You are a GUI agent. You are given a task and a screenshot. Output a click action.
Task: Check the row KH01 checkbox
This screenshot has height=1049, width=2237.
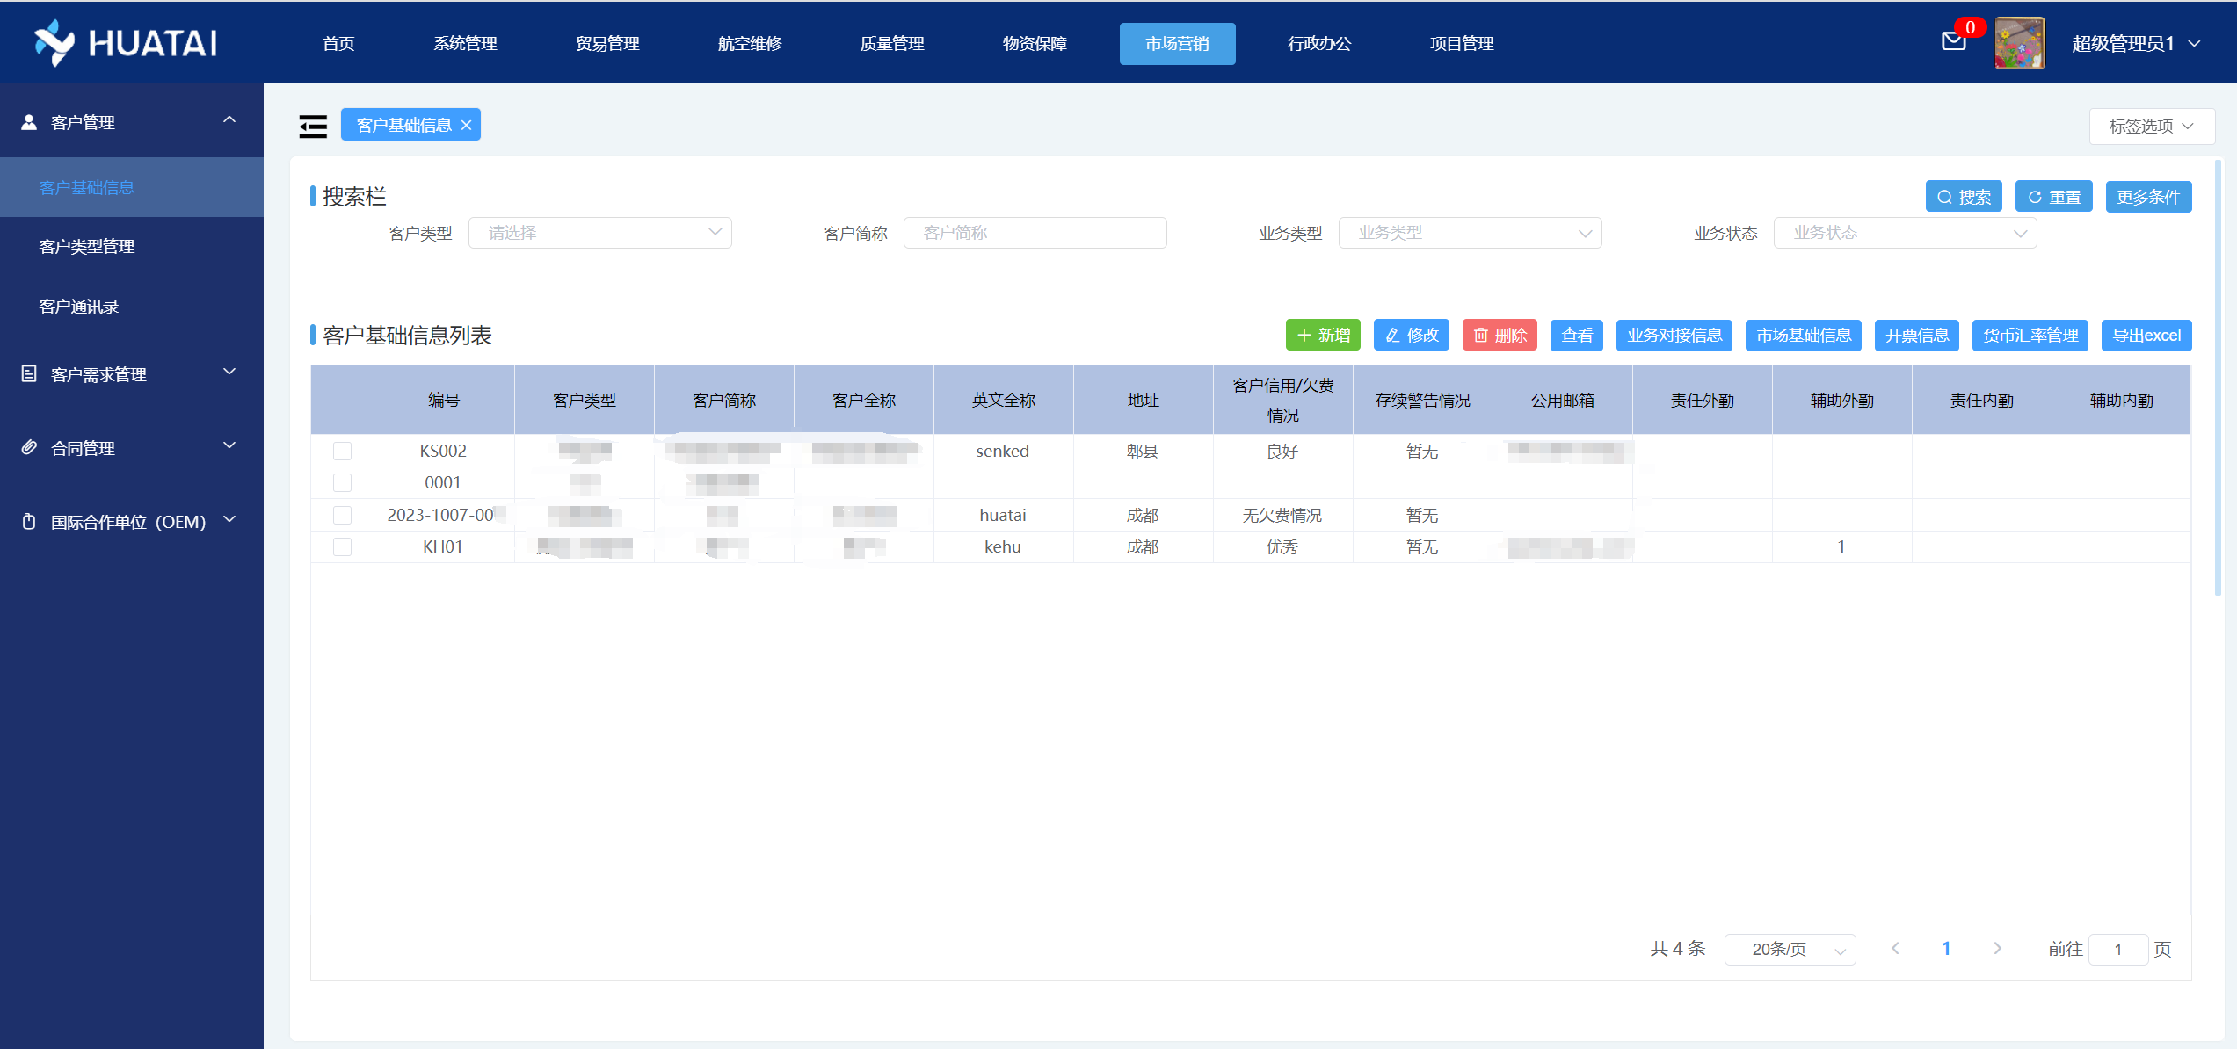click(343, 546)
